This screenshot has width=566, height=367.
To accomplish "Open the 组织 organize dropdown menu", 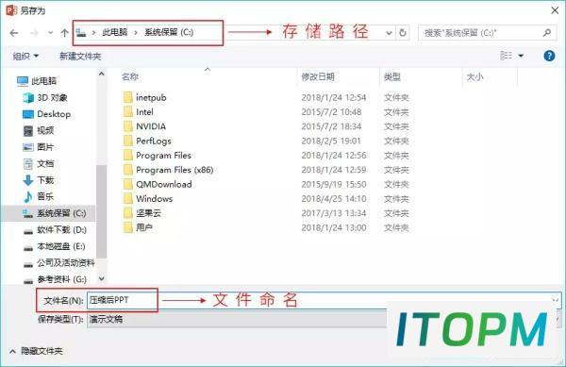I will click(x=25, y=56).
